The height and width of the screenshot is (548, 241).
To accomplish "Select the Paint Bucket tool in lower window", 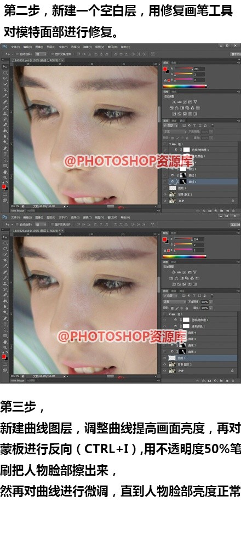I will coord(5,300).
